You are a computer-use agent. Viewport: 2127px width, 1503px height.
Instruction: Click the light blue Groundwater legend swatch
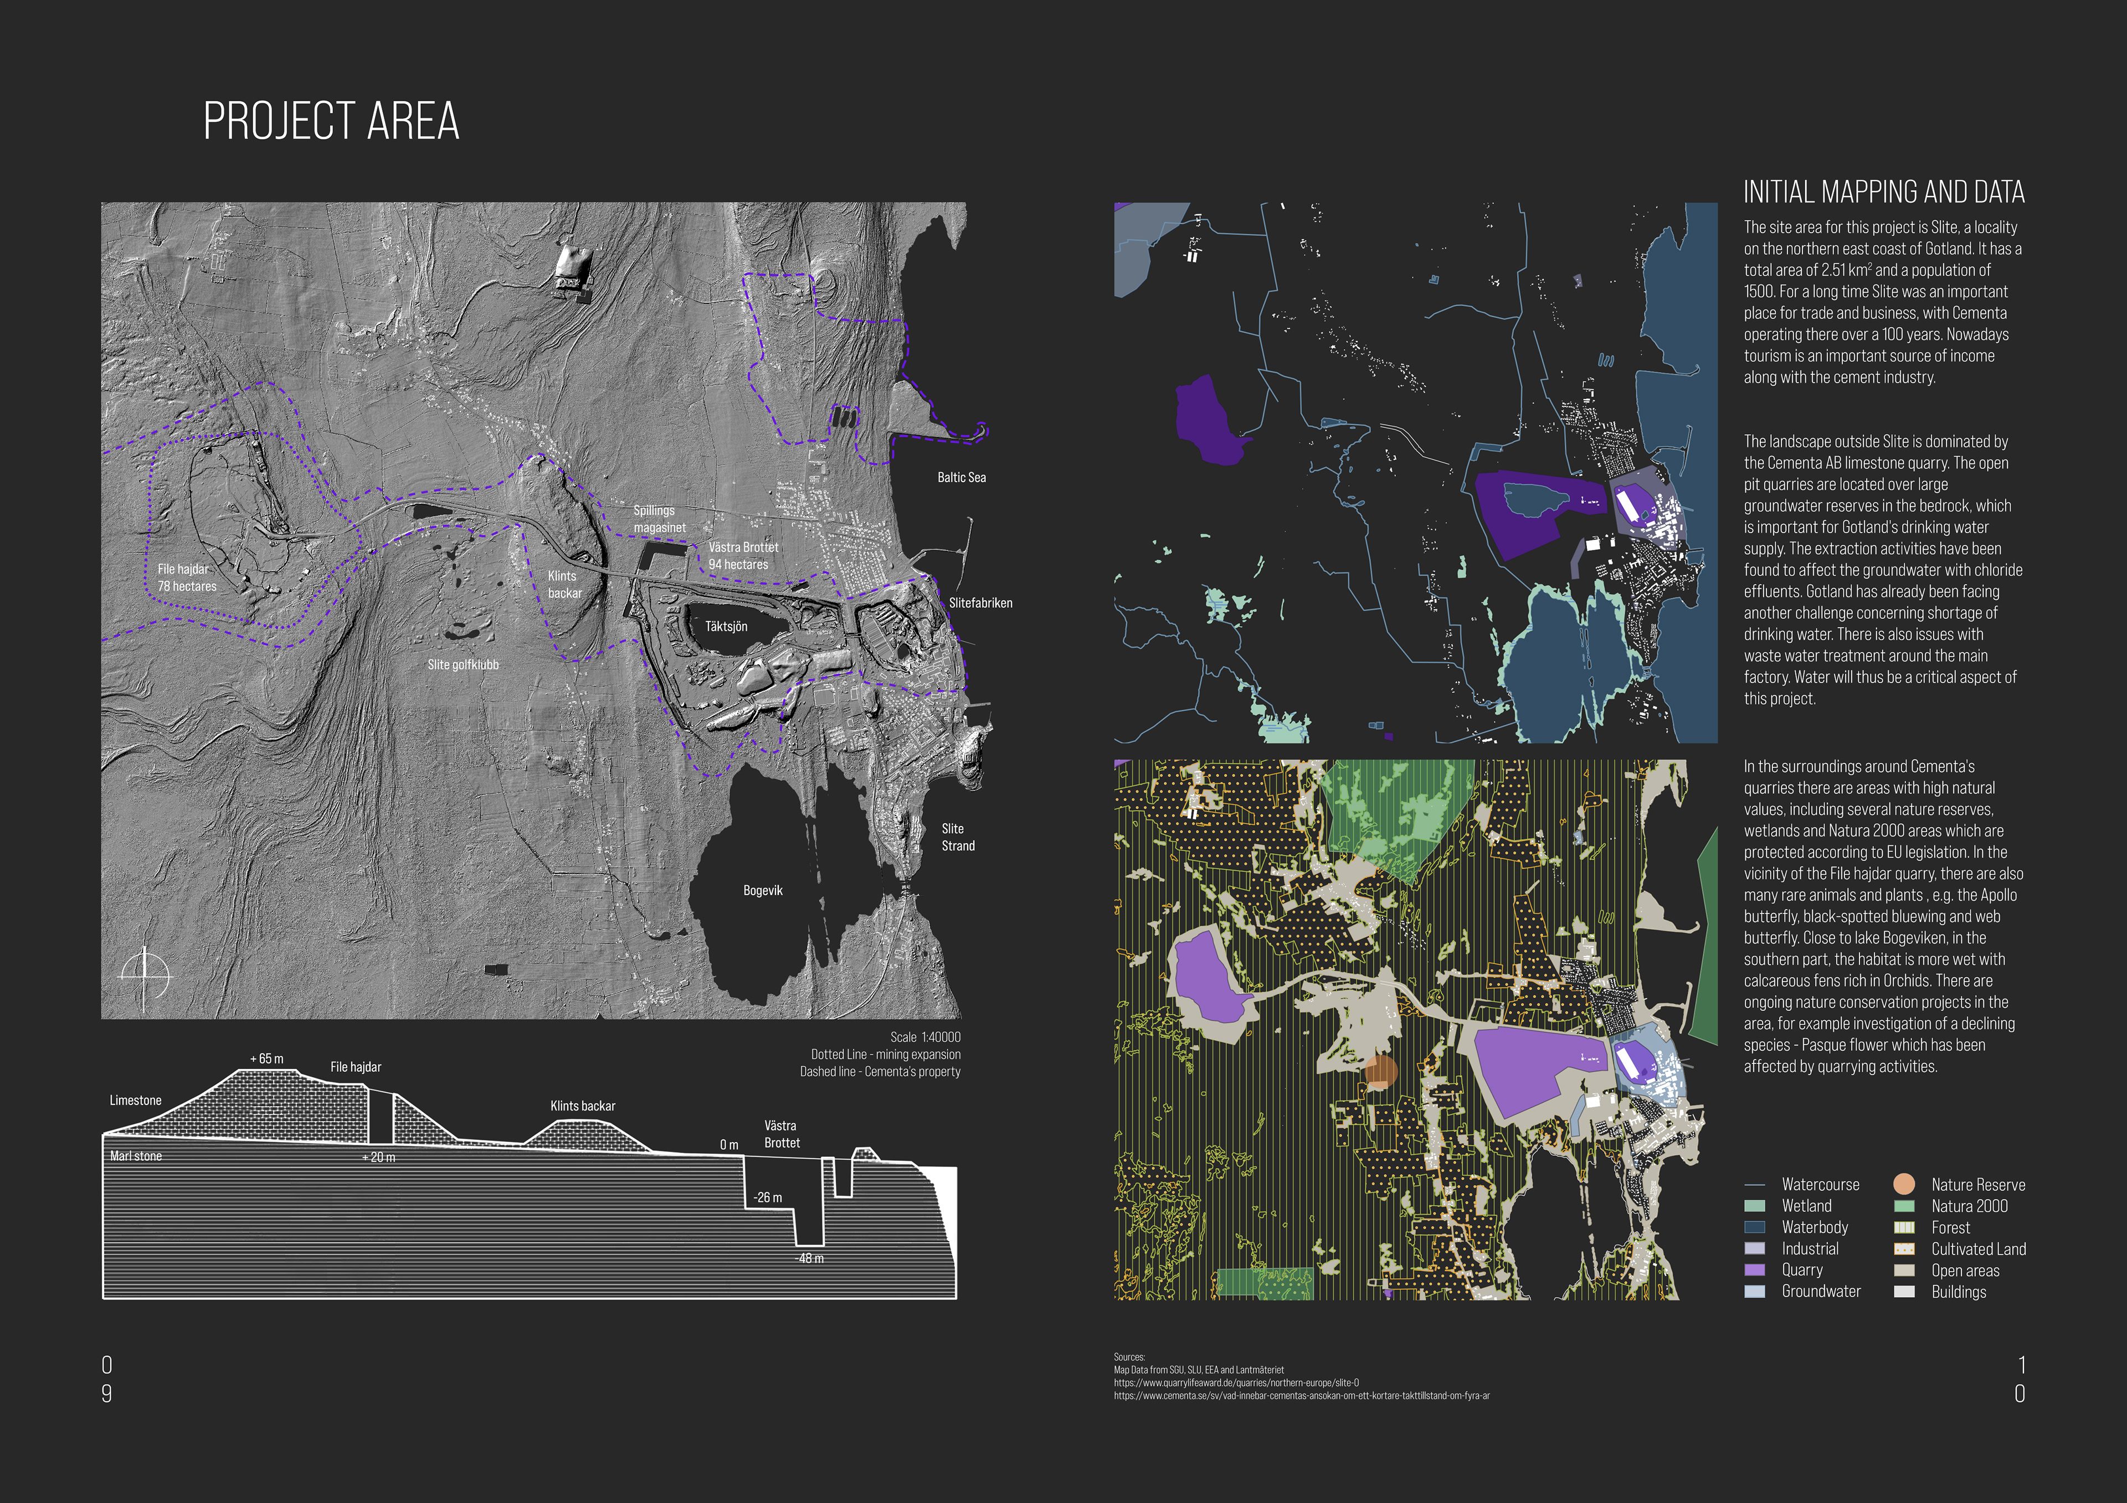click(x=1754, y=1291)
